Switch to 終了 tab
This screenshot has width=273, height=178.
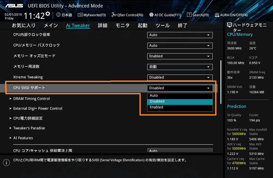click(x=182, y=26)
